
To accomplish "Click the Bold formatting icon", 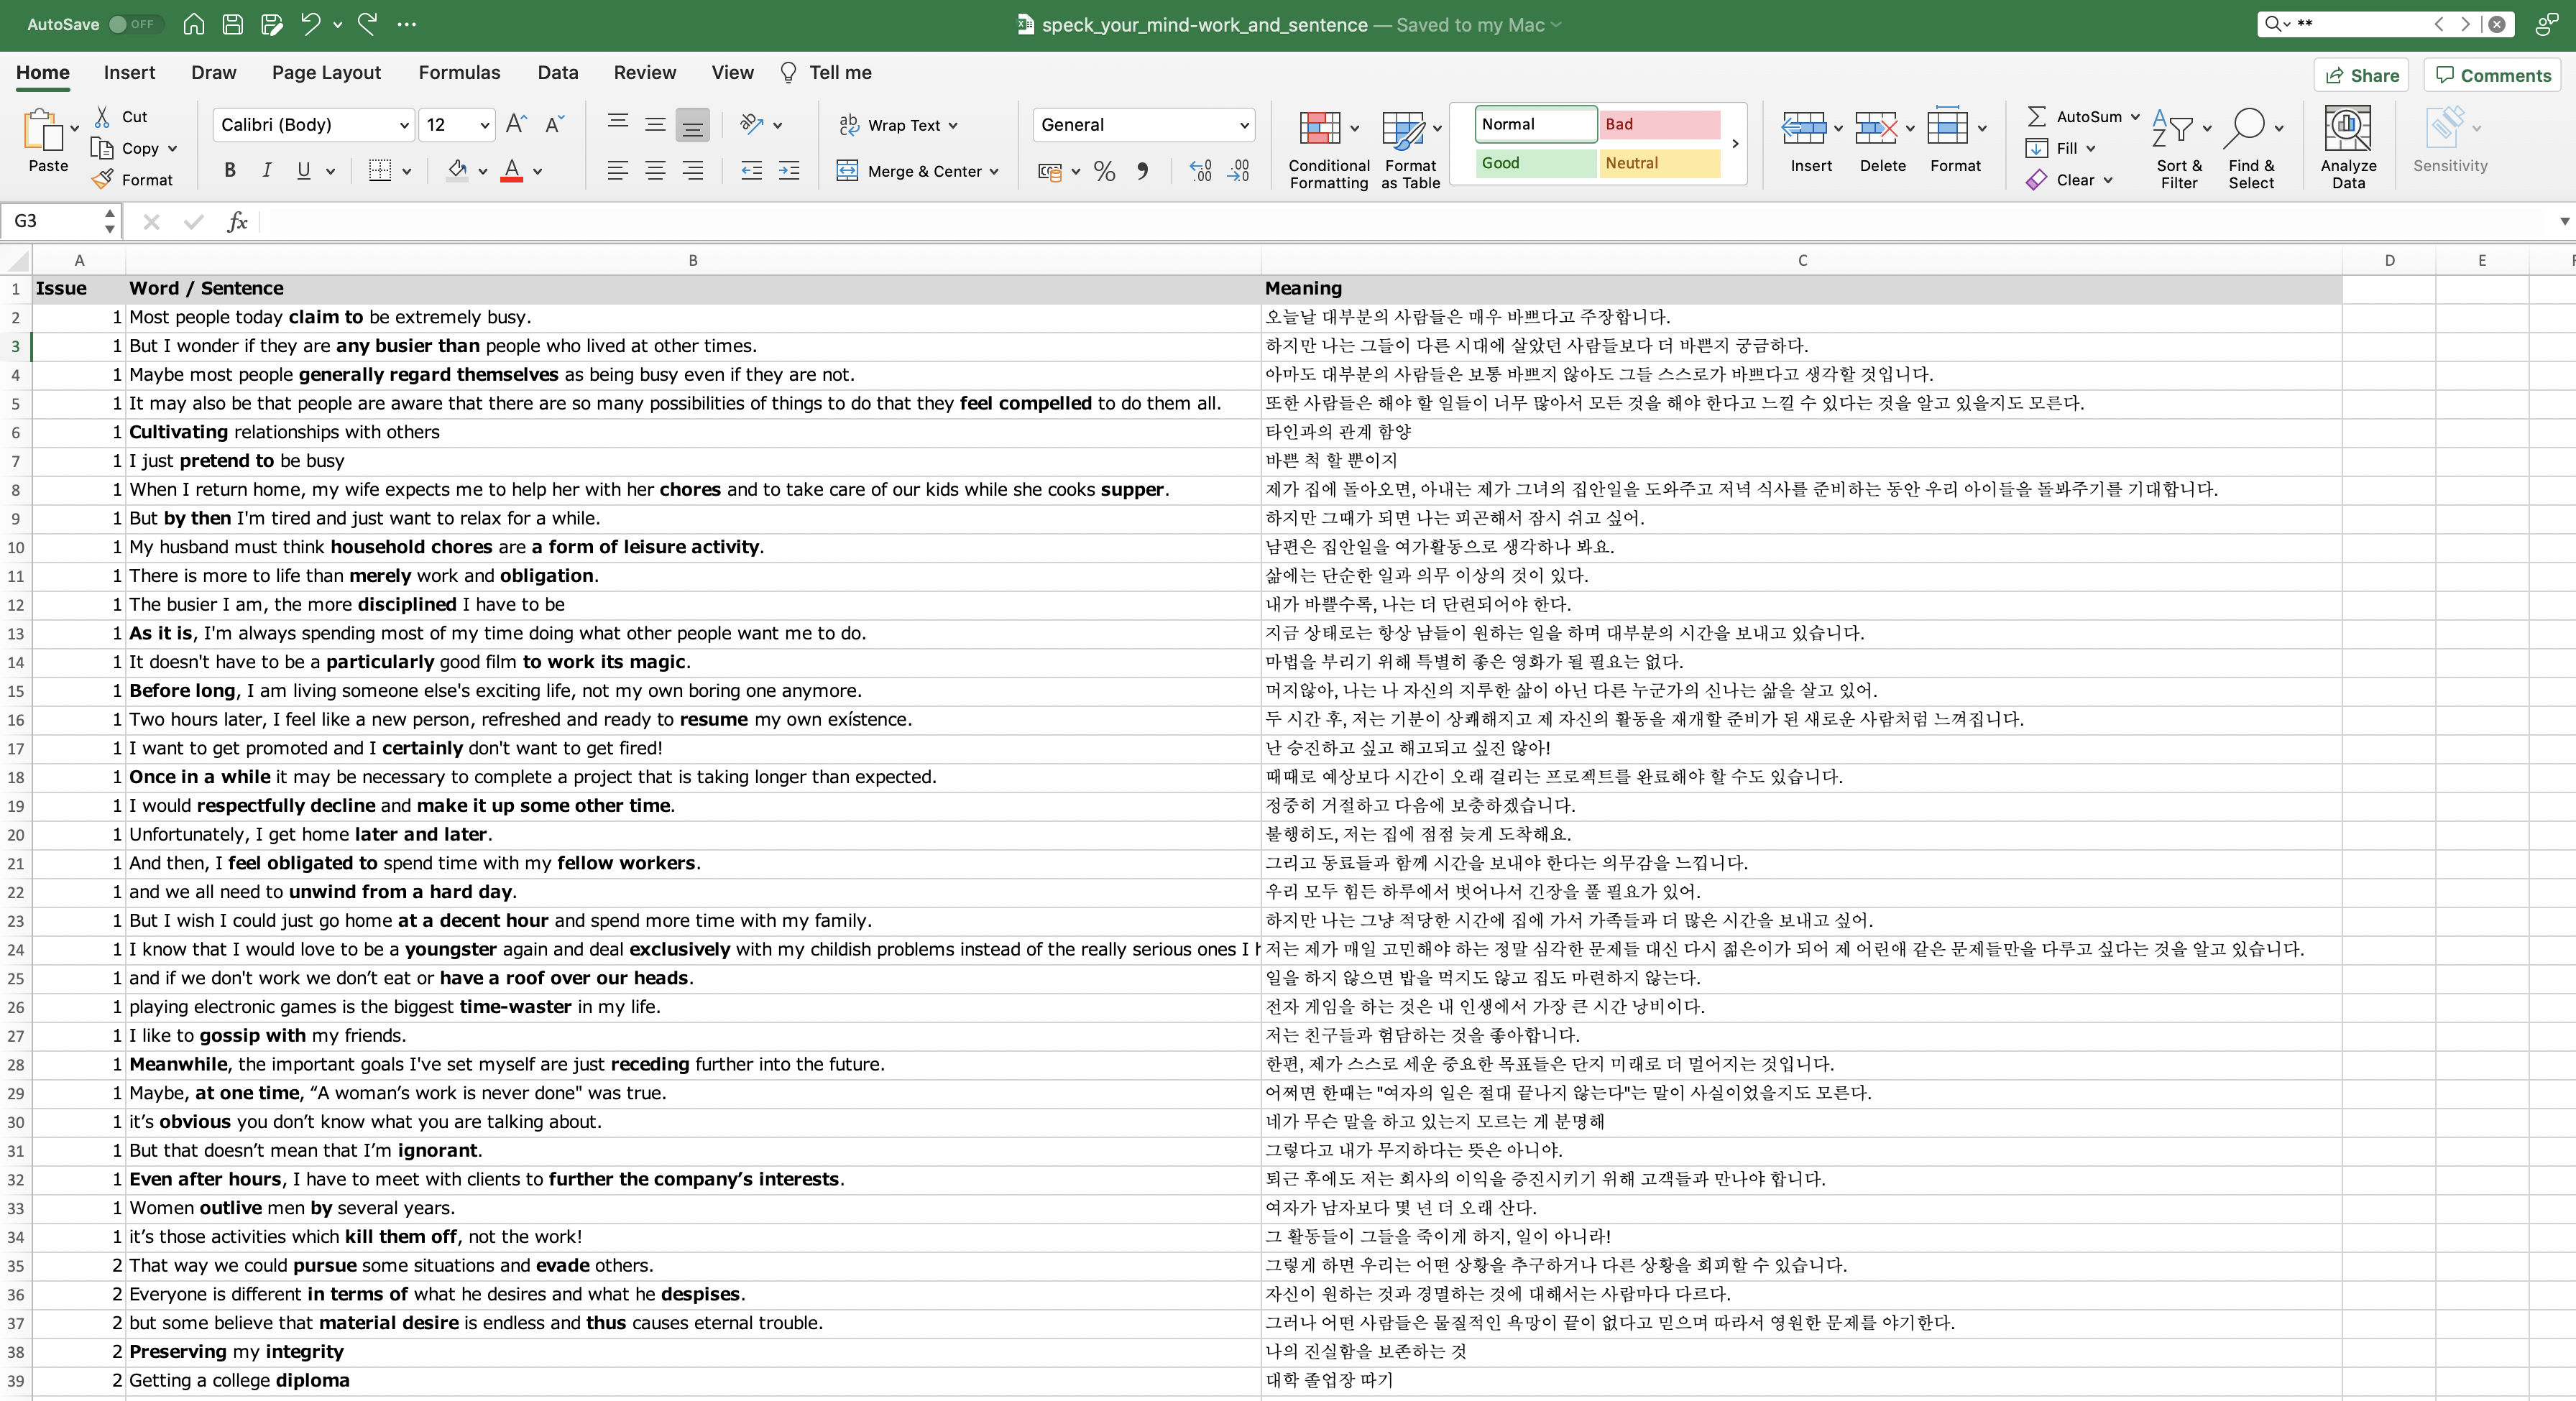I will click(x=230, y=171).
